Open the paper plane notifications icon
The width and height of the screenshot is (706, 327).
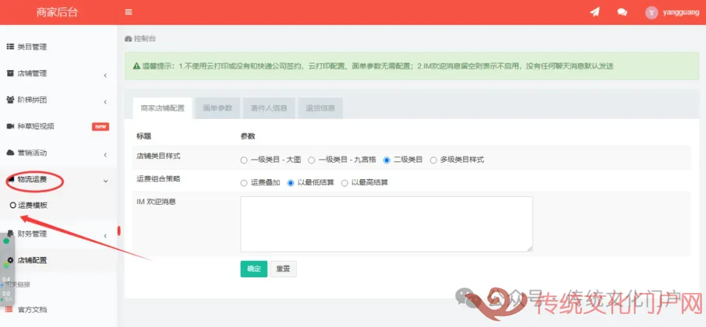click(595, 12)
